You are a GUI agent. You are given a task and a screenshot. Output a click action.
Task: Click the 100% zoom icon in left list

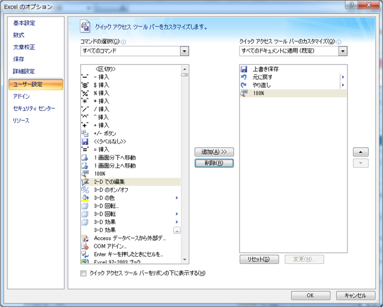tap(85, 174)
